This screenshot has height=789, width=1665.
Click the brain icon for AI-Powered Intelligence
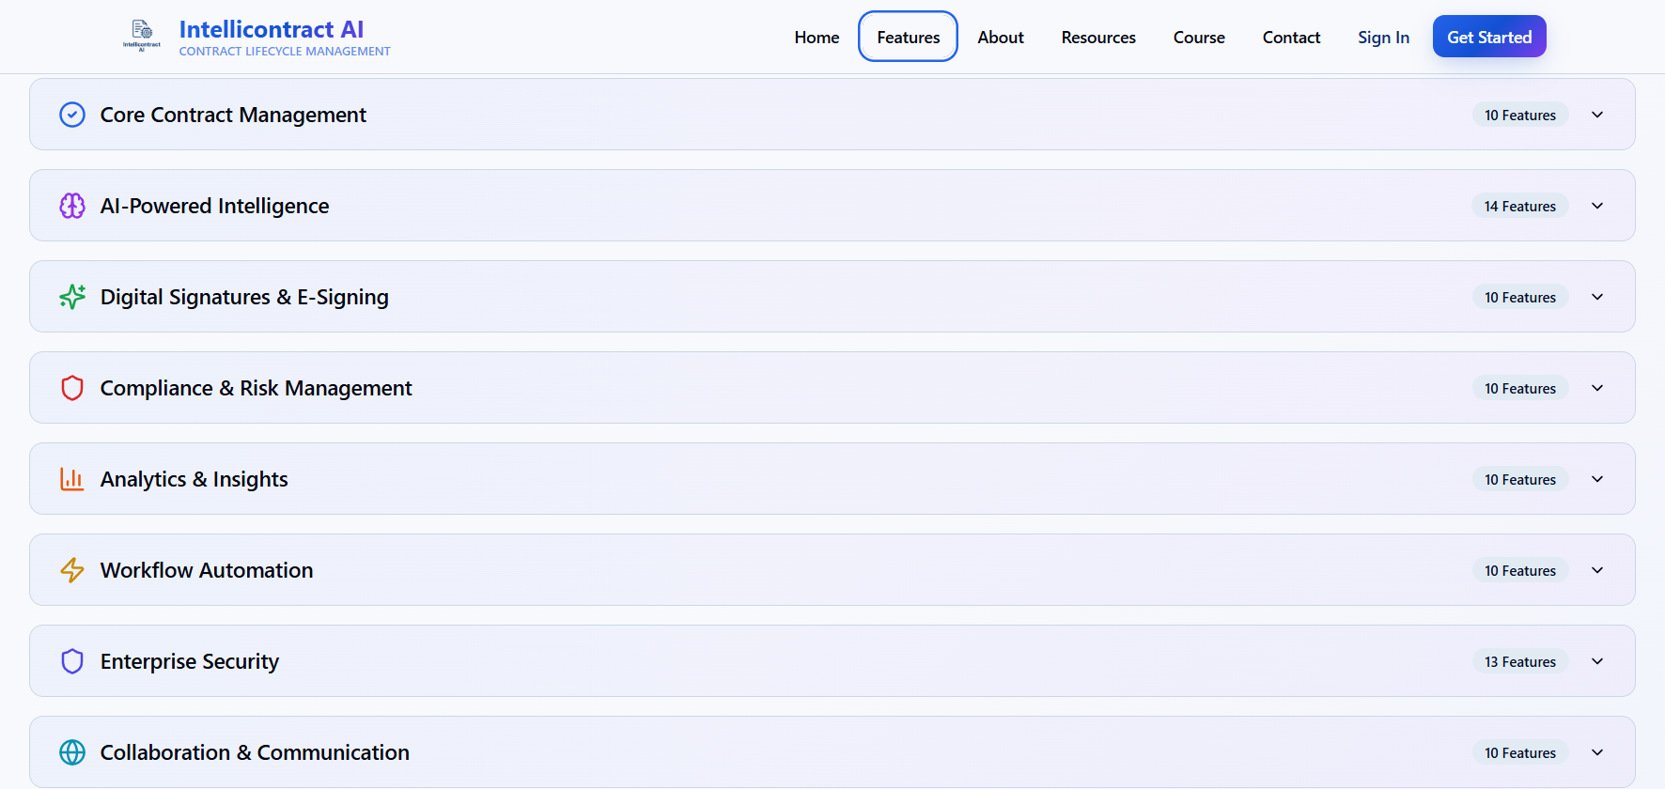(x=72, y=206)
